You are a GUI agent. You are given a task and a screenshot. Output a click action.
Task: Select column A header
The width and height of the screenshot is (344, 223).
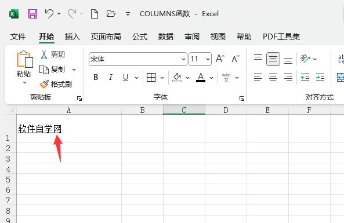click(x=69, y=110)
